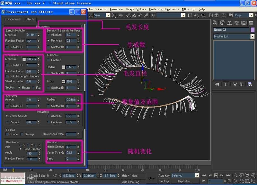Open the MAXScript menu

point(189,9)
